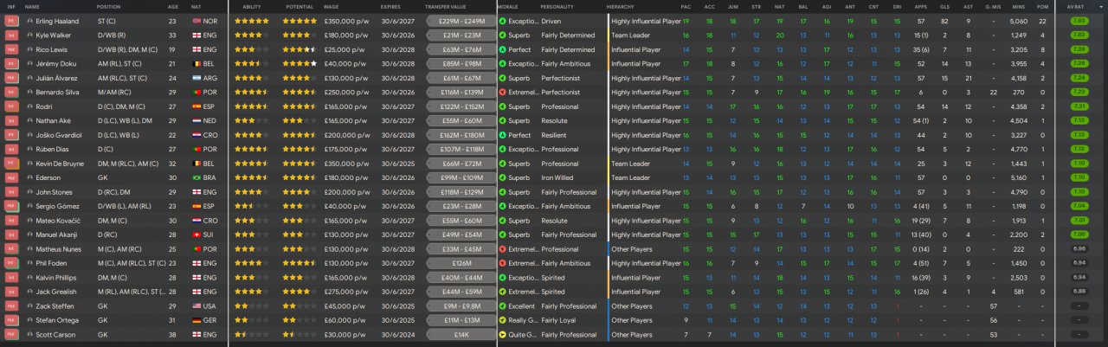Click the info badge beside Phil Foden
This screenshot has width=1108, height=347.
pyautogui.click(x=12, y=263)
